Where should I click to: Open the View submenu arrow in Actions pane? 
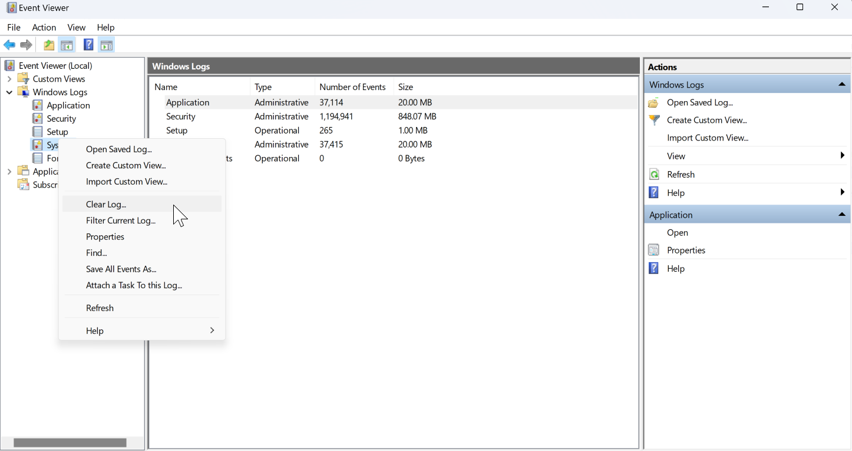point(843,156)
